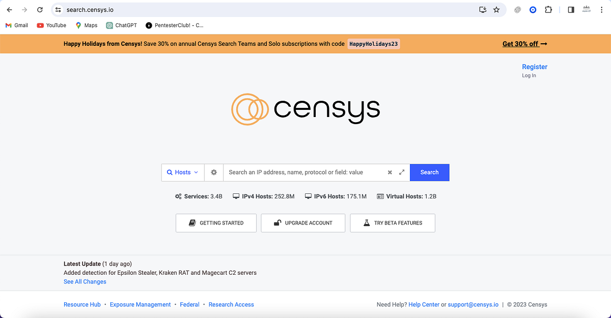This screenshot has height=318, width=611.
Task: Click Latest Update heading text
Action: (82, 264)
